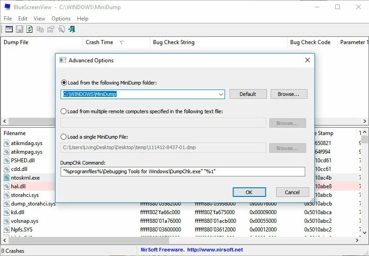Click the kd.dll file icon
This screenshot has height=256, width=369.
pyautogui.click(x=6, y=212)
